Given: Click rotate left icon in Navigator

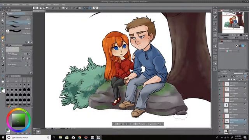Looking at the screenshot, I should coord(236,38).
